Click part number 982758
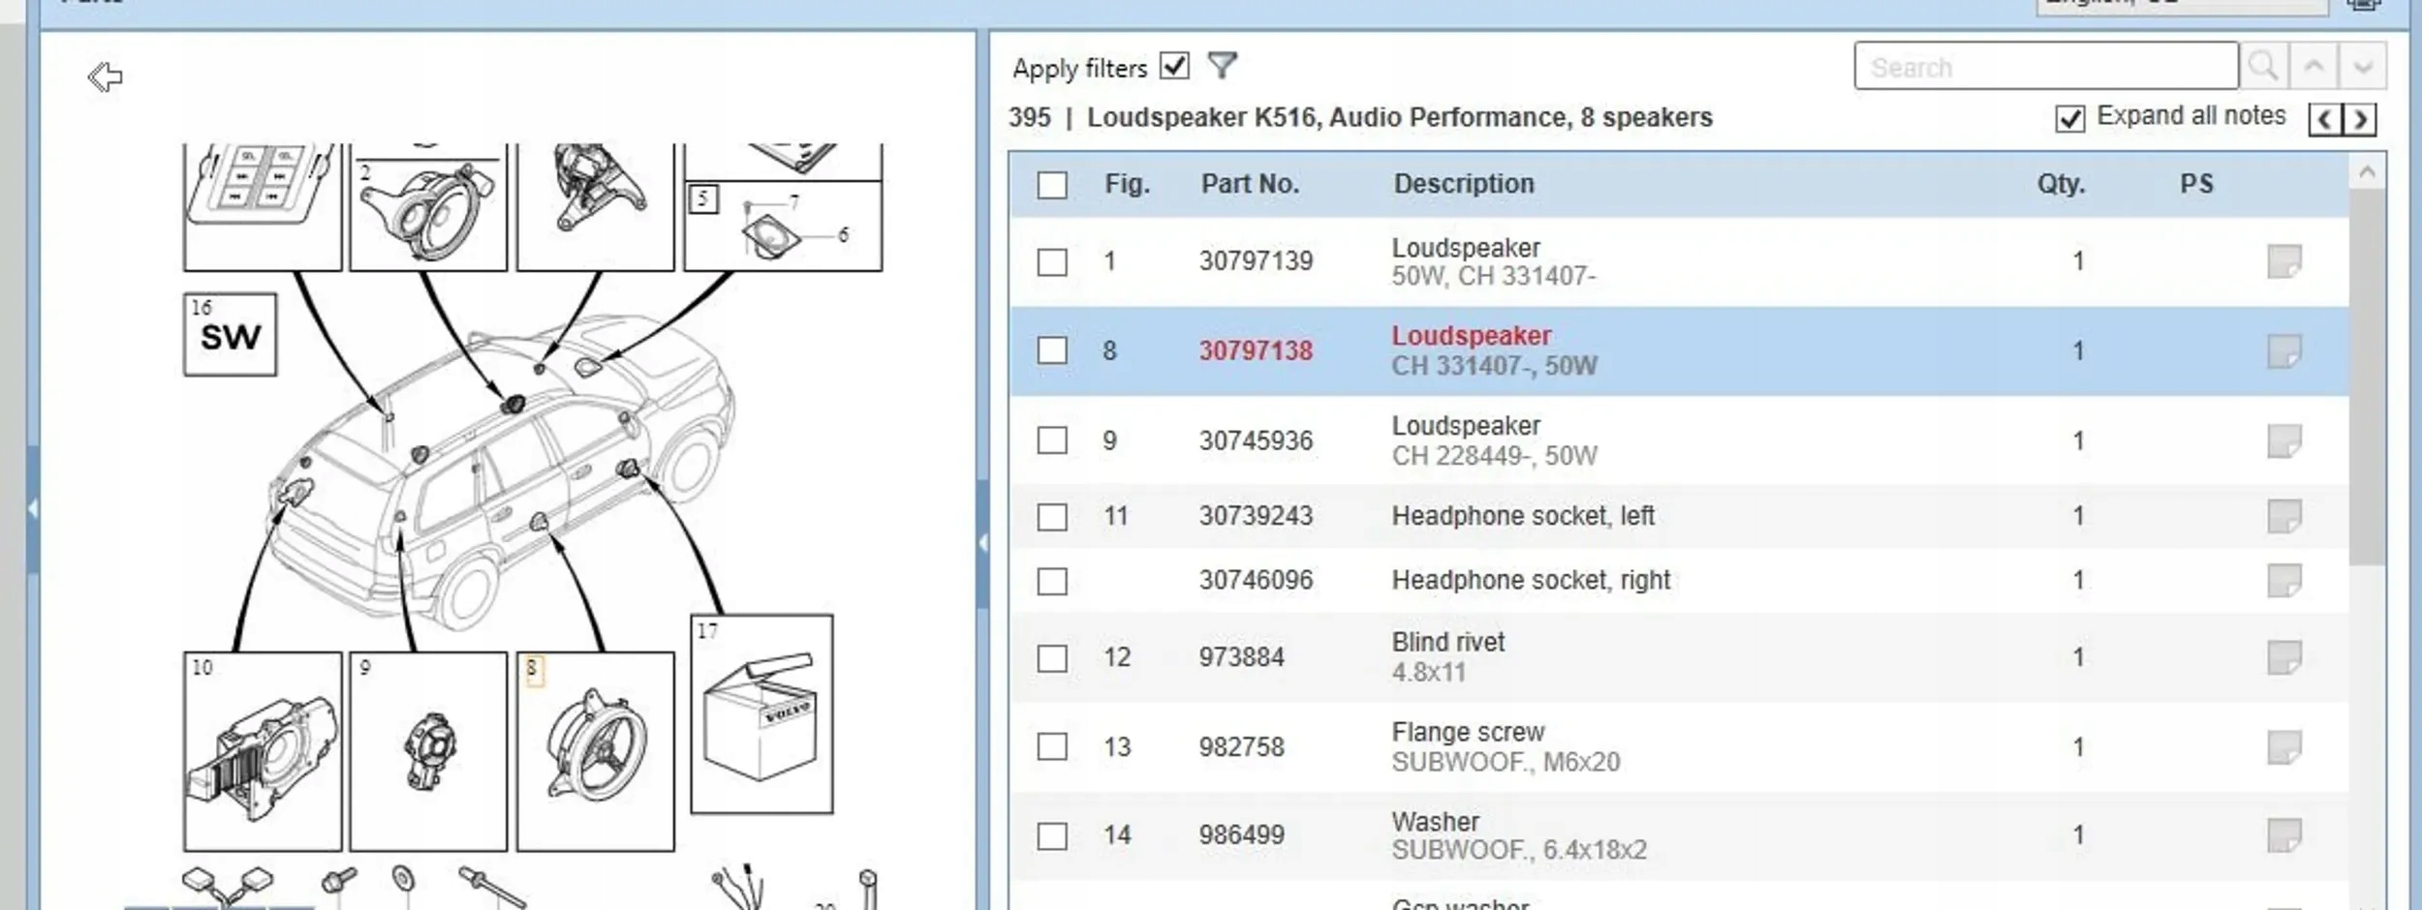 point(1241,747)
